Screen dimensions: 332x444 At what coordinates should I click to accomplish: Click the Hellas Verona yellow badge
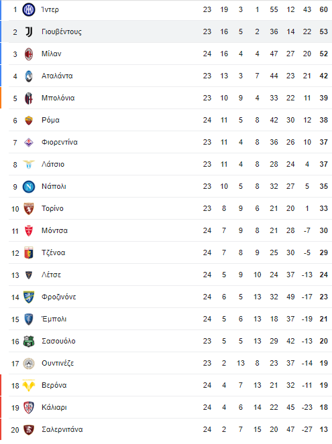pos(29,385)
